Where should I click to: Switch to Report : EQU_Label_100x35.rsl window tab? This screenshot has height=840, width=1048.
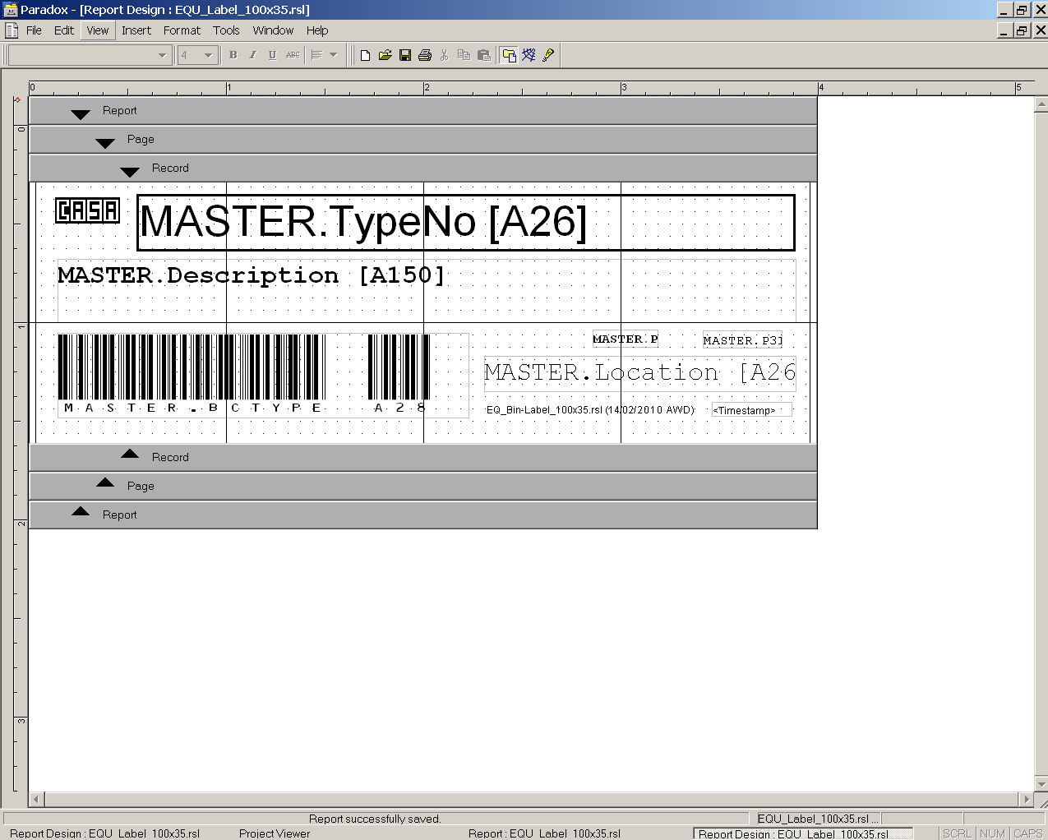pos(544,833)
